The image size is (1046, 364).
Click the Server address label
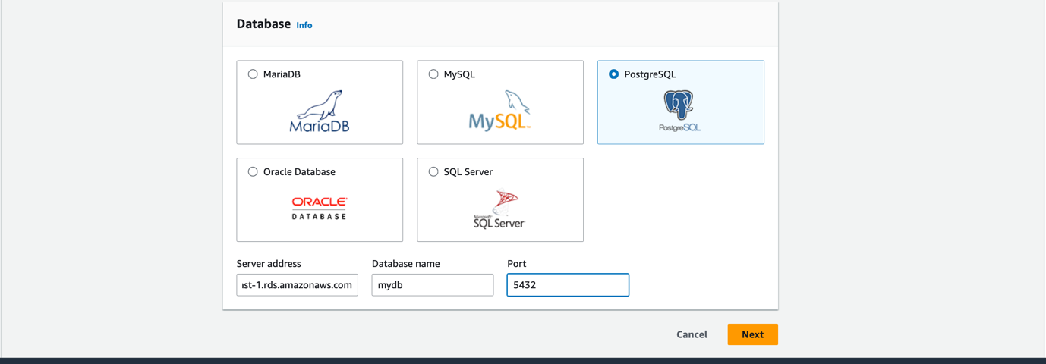[x=269, y=264]
